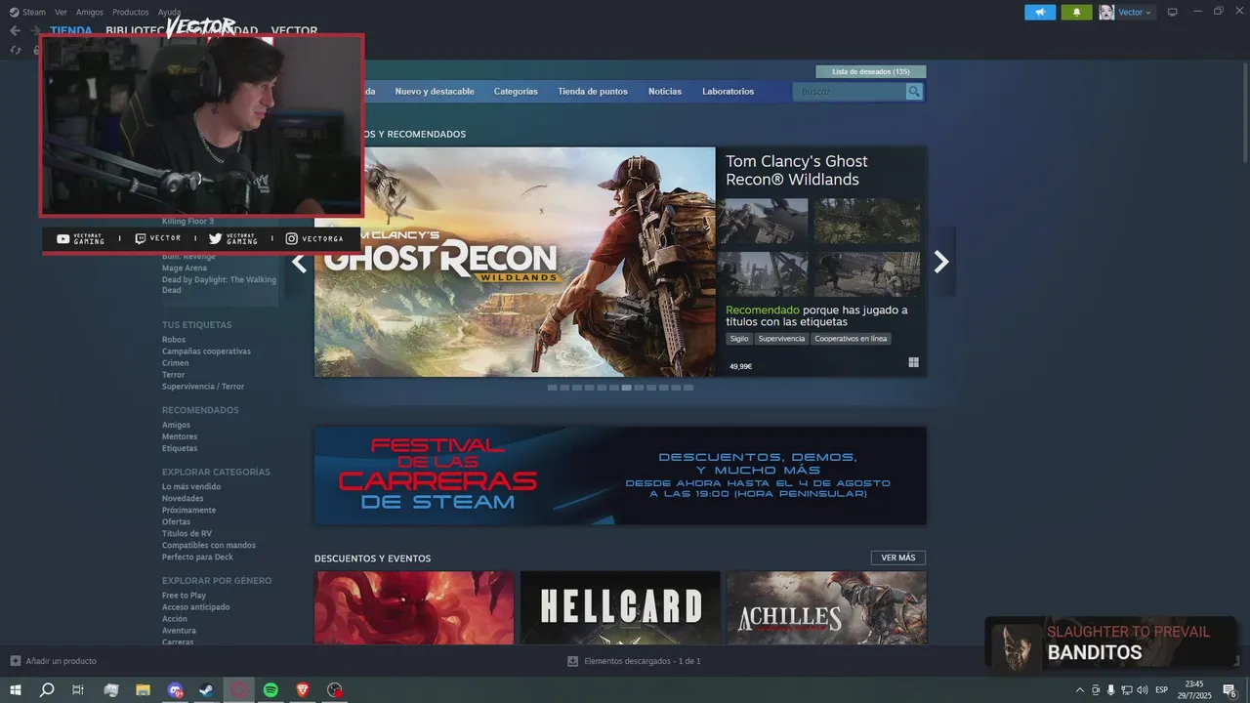Viewport: 1250px width, 703px height.
Task: Show next featured game with right arrow
Action: click(x=941, y=262)
